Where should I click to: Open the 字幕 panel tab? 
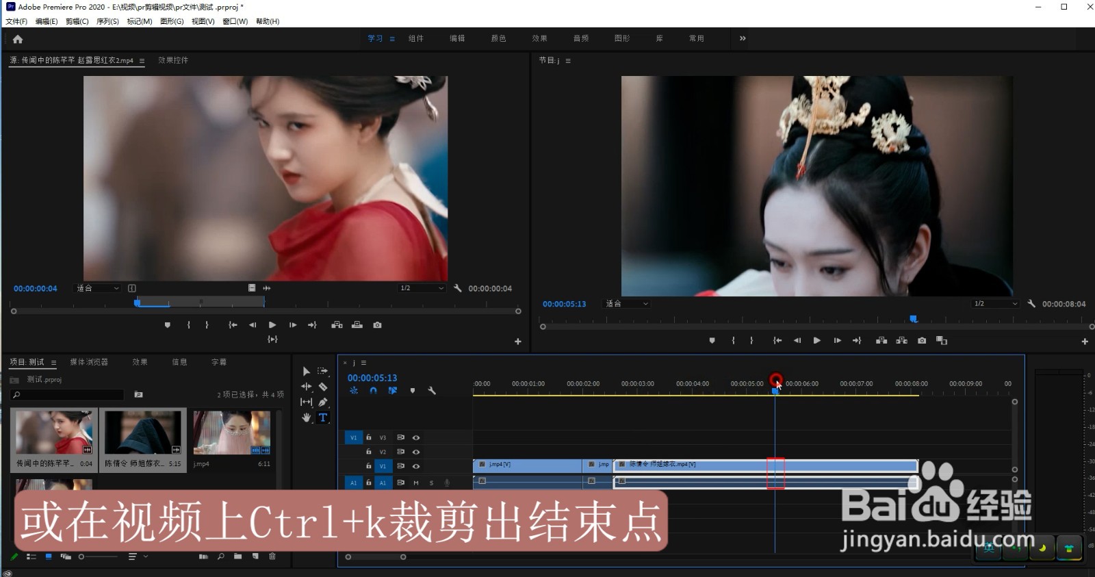coord(219,362)
